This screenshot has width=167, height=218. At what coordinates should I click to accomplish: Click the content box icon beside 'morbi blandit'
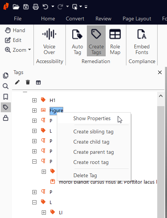(x=53, y=181)
